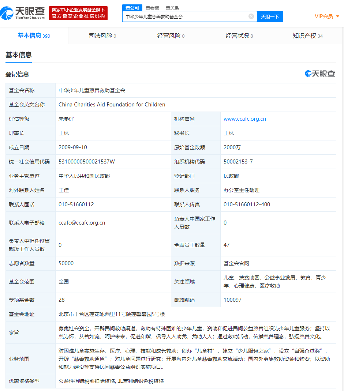Select the 查老板 search tab
Viewport: 344px width, 391px height.
pyautogui.click(x=152, y=8)
